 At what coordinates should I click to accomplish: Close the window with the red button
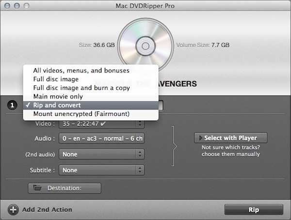point(7,6)
